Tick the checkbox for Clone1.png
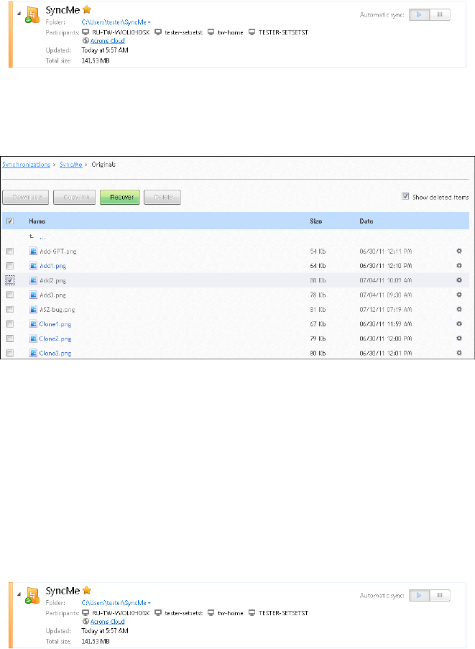Screen dimensions: 475x649 tap(10, 324)
